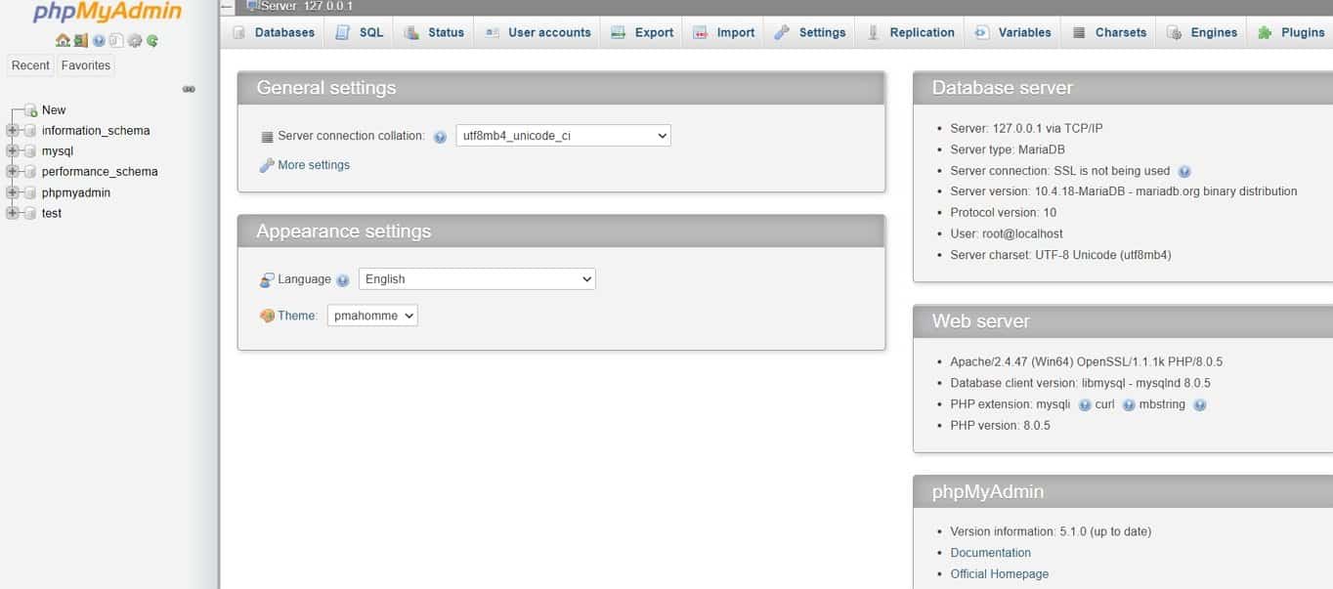Click the Recent tables button
1333x589 pixels.
click(30, 65)
